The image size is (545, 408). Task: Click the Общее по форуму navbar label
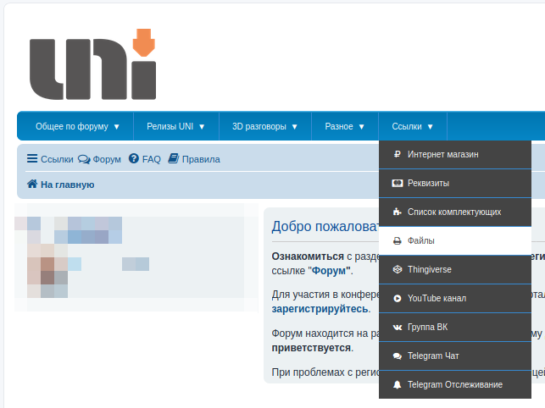coord(72,126)
